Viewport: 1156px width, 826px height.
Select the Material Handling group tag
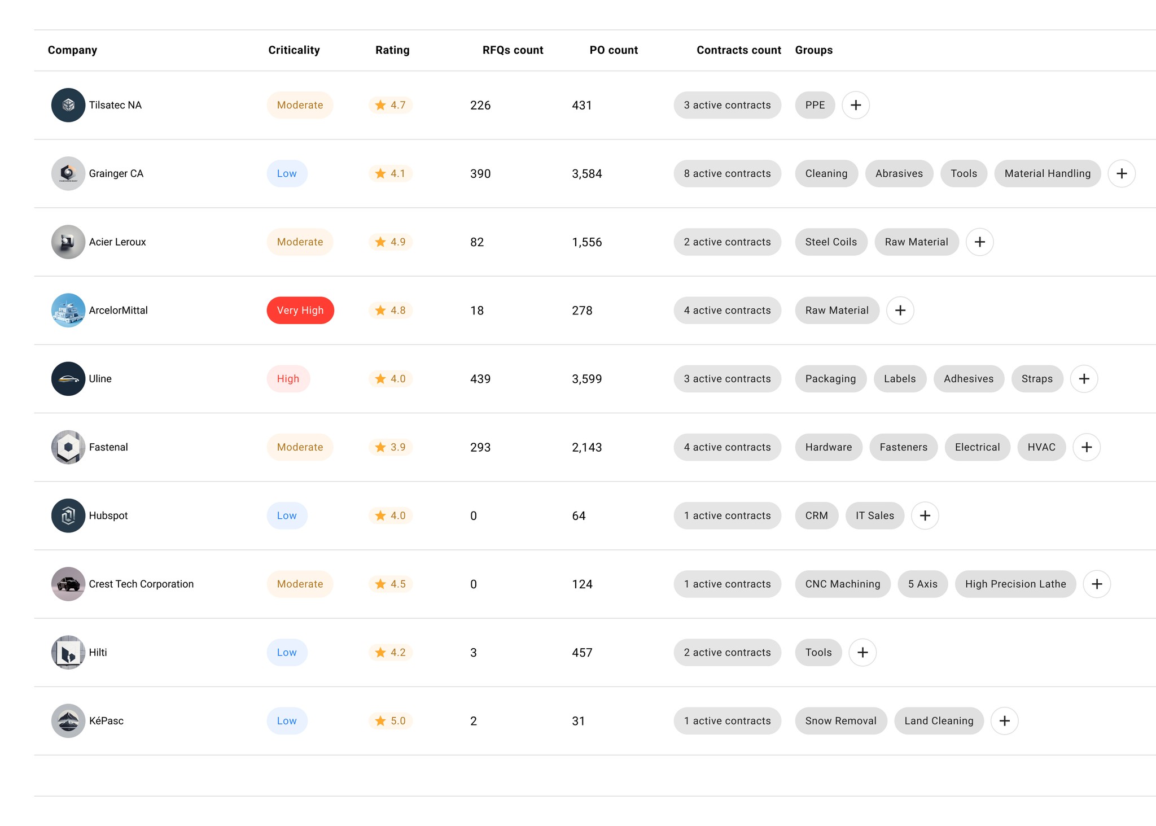tap(1047, 173)
